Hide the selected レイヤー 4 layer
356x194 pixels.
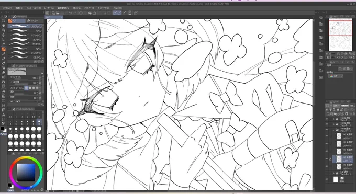pos(327,158)
